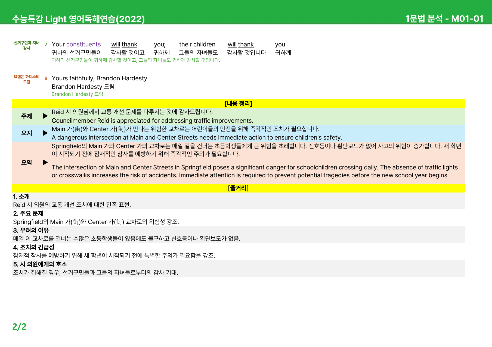The height and width of the screenshot is (347, 492).
Task: Click the heading 2. 주요 문제
Action: click(28, 213)
